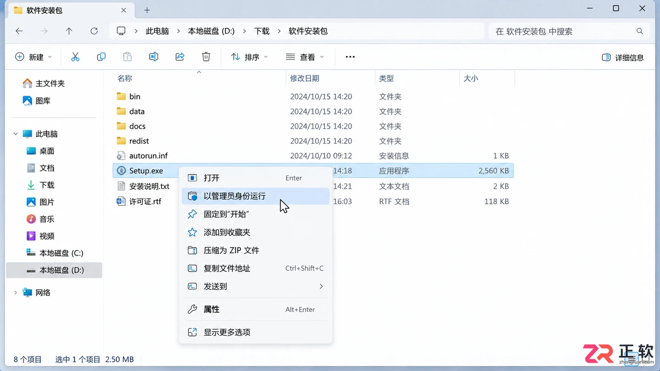Click 本地磁盘 (D:) breadcrumb segment

click(211, 31)
